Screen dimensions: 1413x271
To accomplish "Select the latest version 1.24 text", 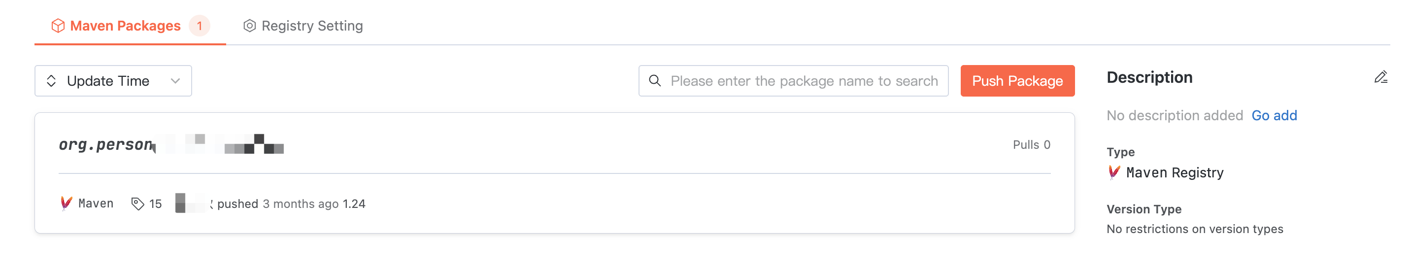I will point(354,204).
